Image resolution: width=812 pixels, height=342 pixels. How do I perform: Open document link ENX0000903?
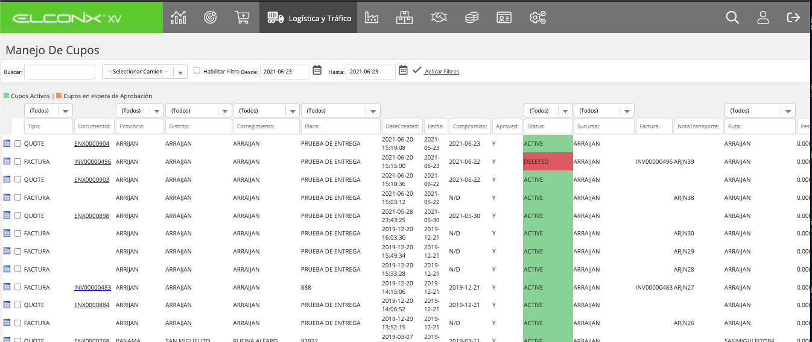[x=92, y=179]
